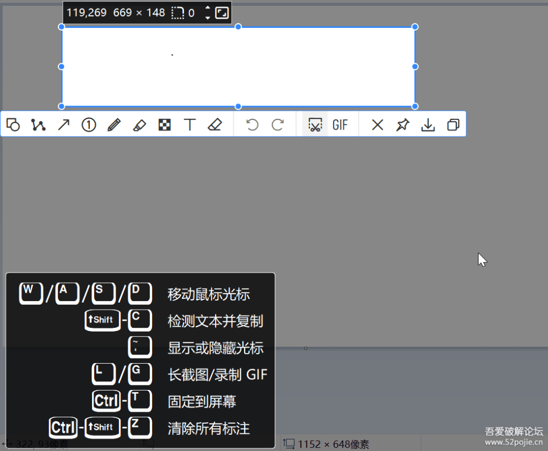Cancel the screenshot with X icon
This screenshot has height=451, width=548.
coord(377,125)
